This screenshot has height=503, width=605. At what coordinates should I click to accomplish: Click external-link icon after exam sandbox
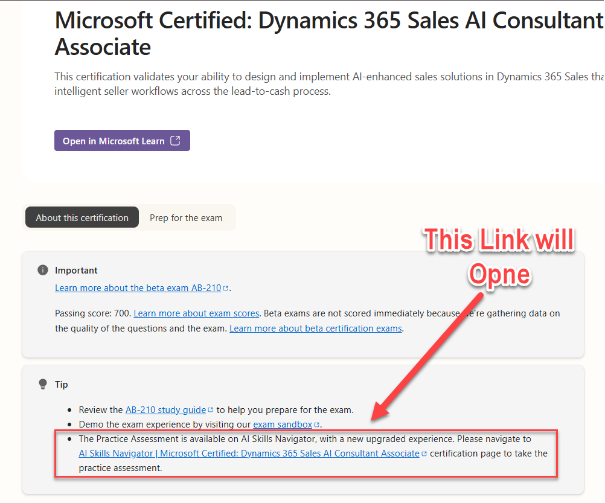(x=317, y=425)
